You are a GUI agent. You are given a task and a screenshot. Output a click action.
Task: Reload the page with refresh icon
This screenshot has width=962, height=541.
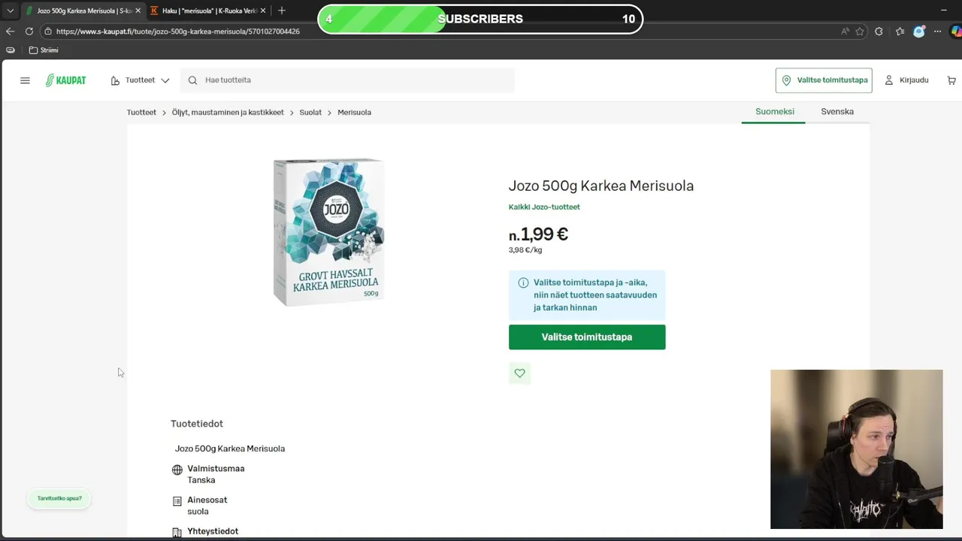pyautogui.click(x=29, y=32)
